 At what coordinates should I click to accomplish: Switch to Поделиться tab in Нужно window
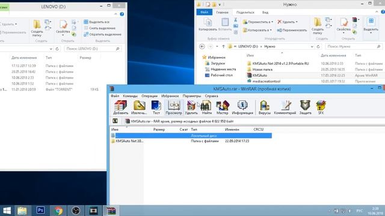coord(245,12)
